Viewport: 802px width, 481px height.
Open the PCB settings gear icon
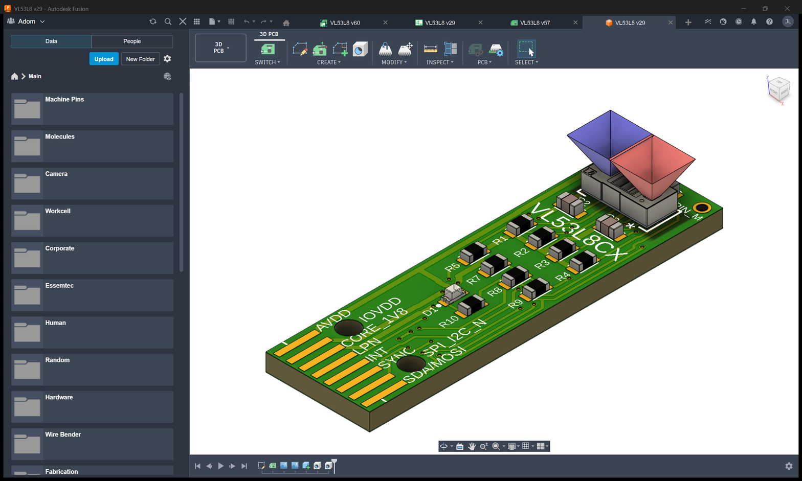tap(496, 50)
